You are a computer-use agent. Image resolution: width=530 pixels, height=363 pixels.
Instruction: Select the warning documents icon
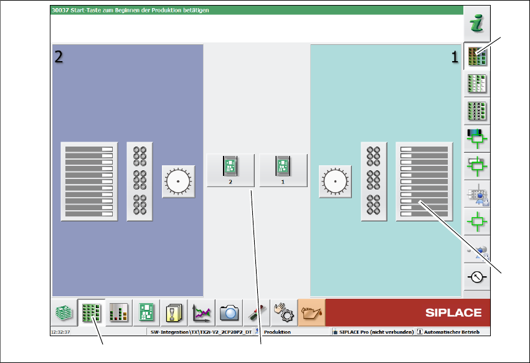[x=174, y=312]
